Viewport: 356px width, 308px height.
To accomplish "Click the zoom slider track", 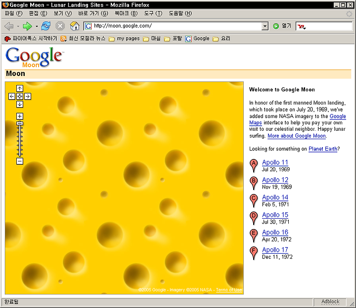I will (x=20, y=141).
